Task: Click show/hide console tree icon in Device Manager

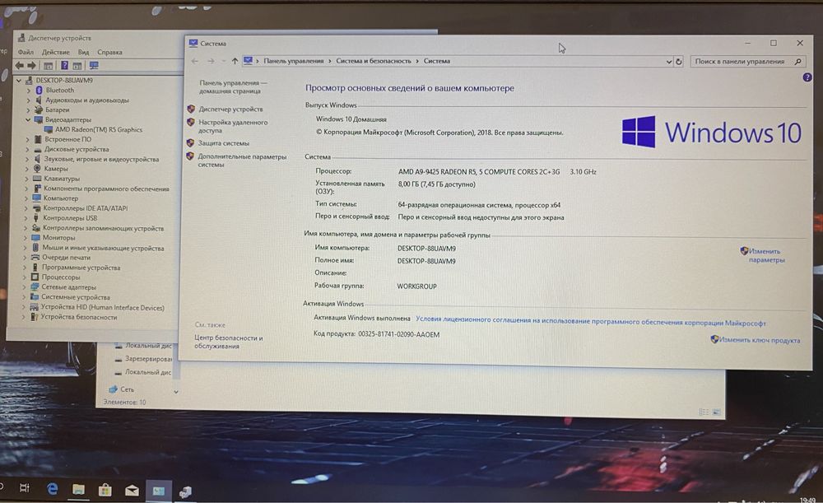Action: point(48,66)
